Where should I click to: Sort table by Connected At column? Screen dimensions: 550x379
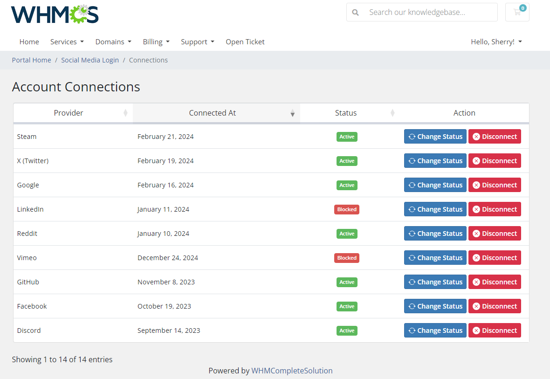point(216,113)
